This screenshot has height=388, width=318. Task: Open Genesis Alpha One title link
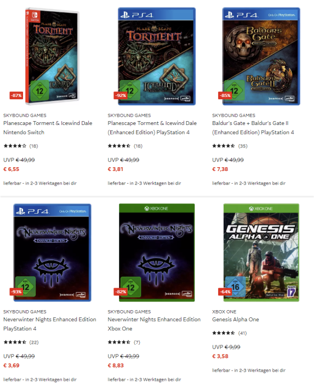point(235,319)
